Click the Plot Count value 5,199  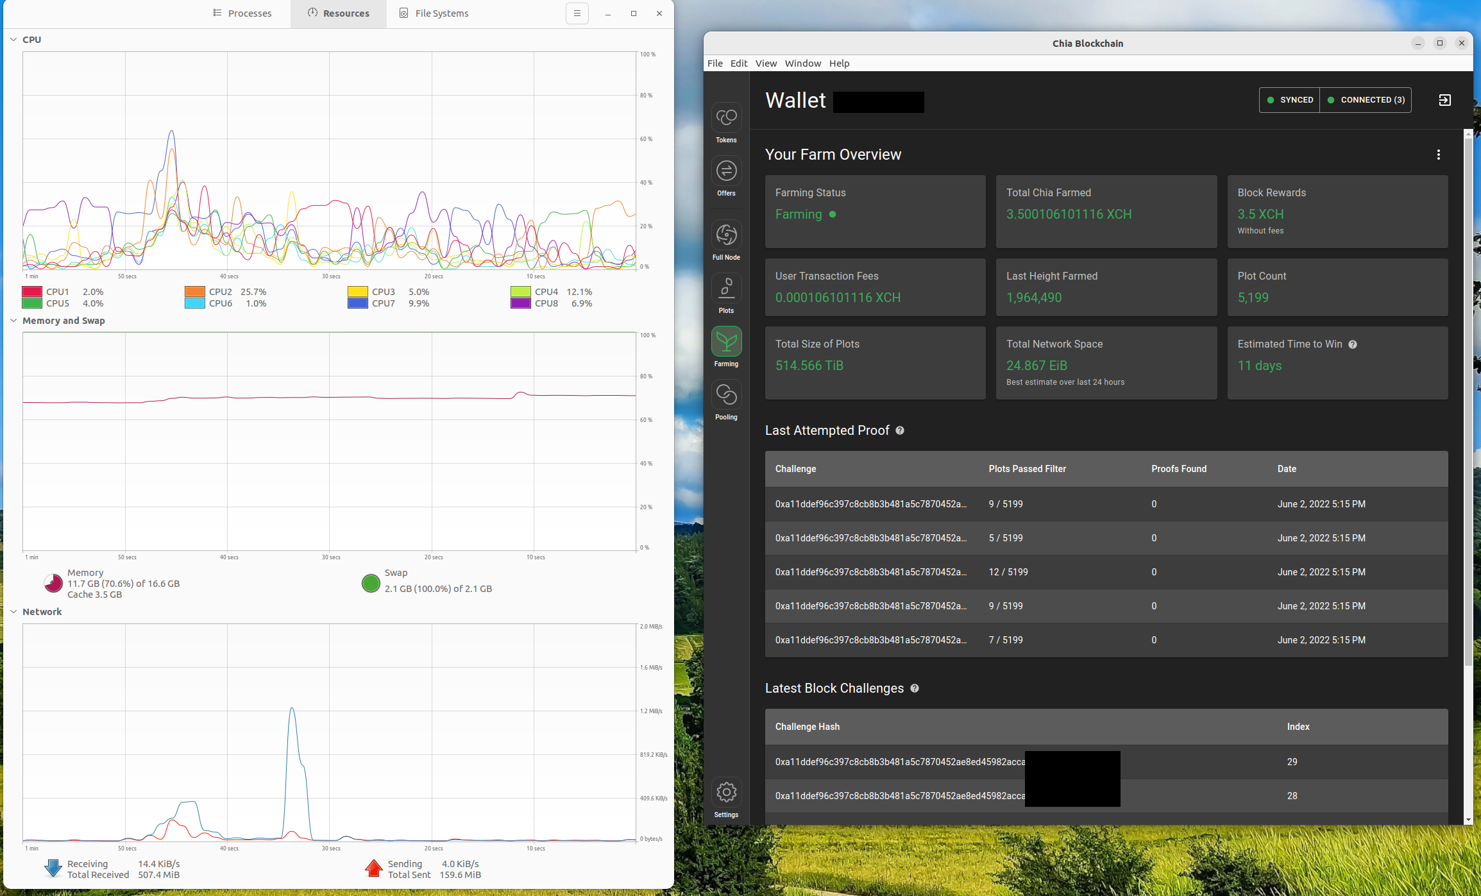(x=1253, y=298)
